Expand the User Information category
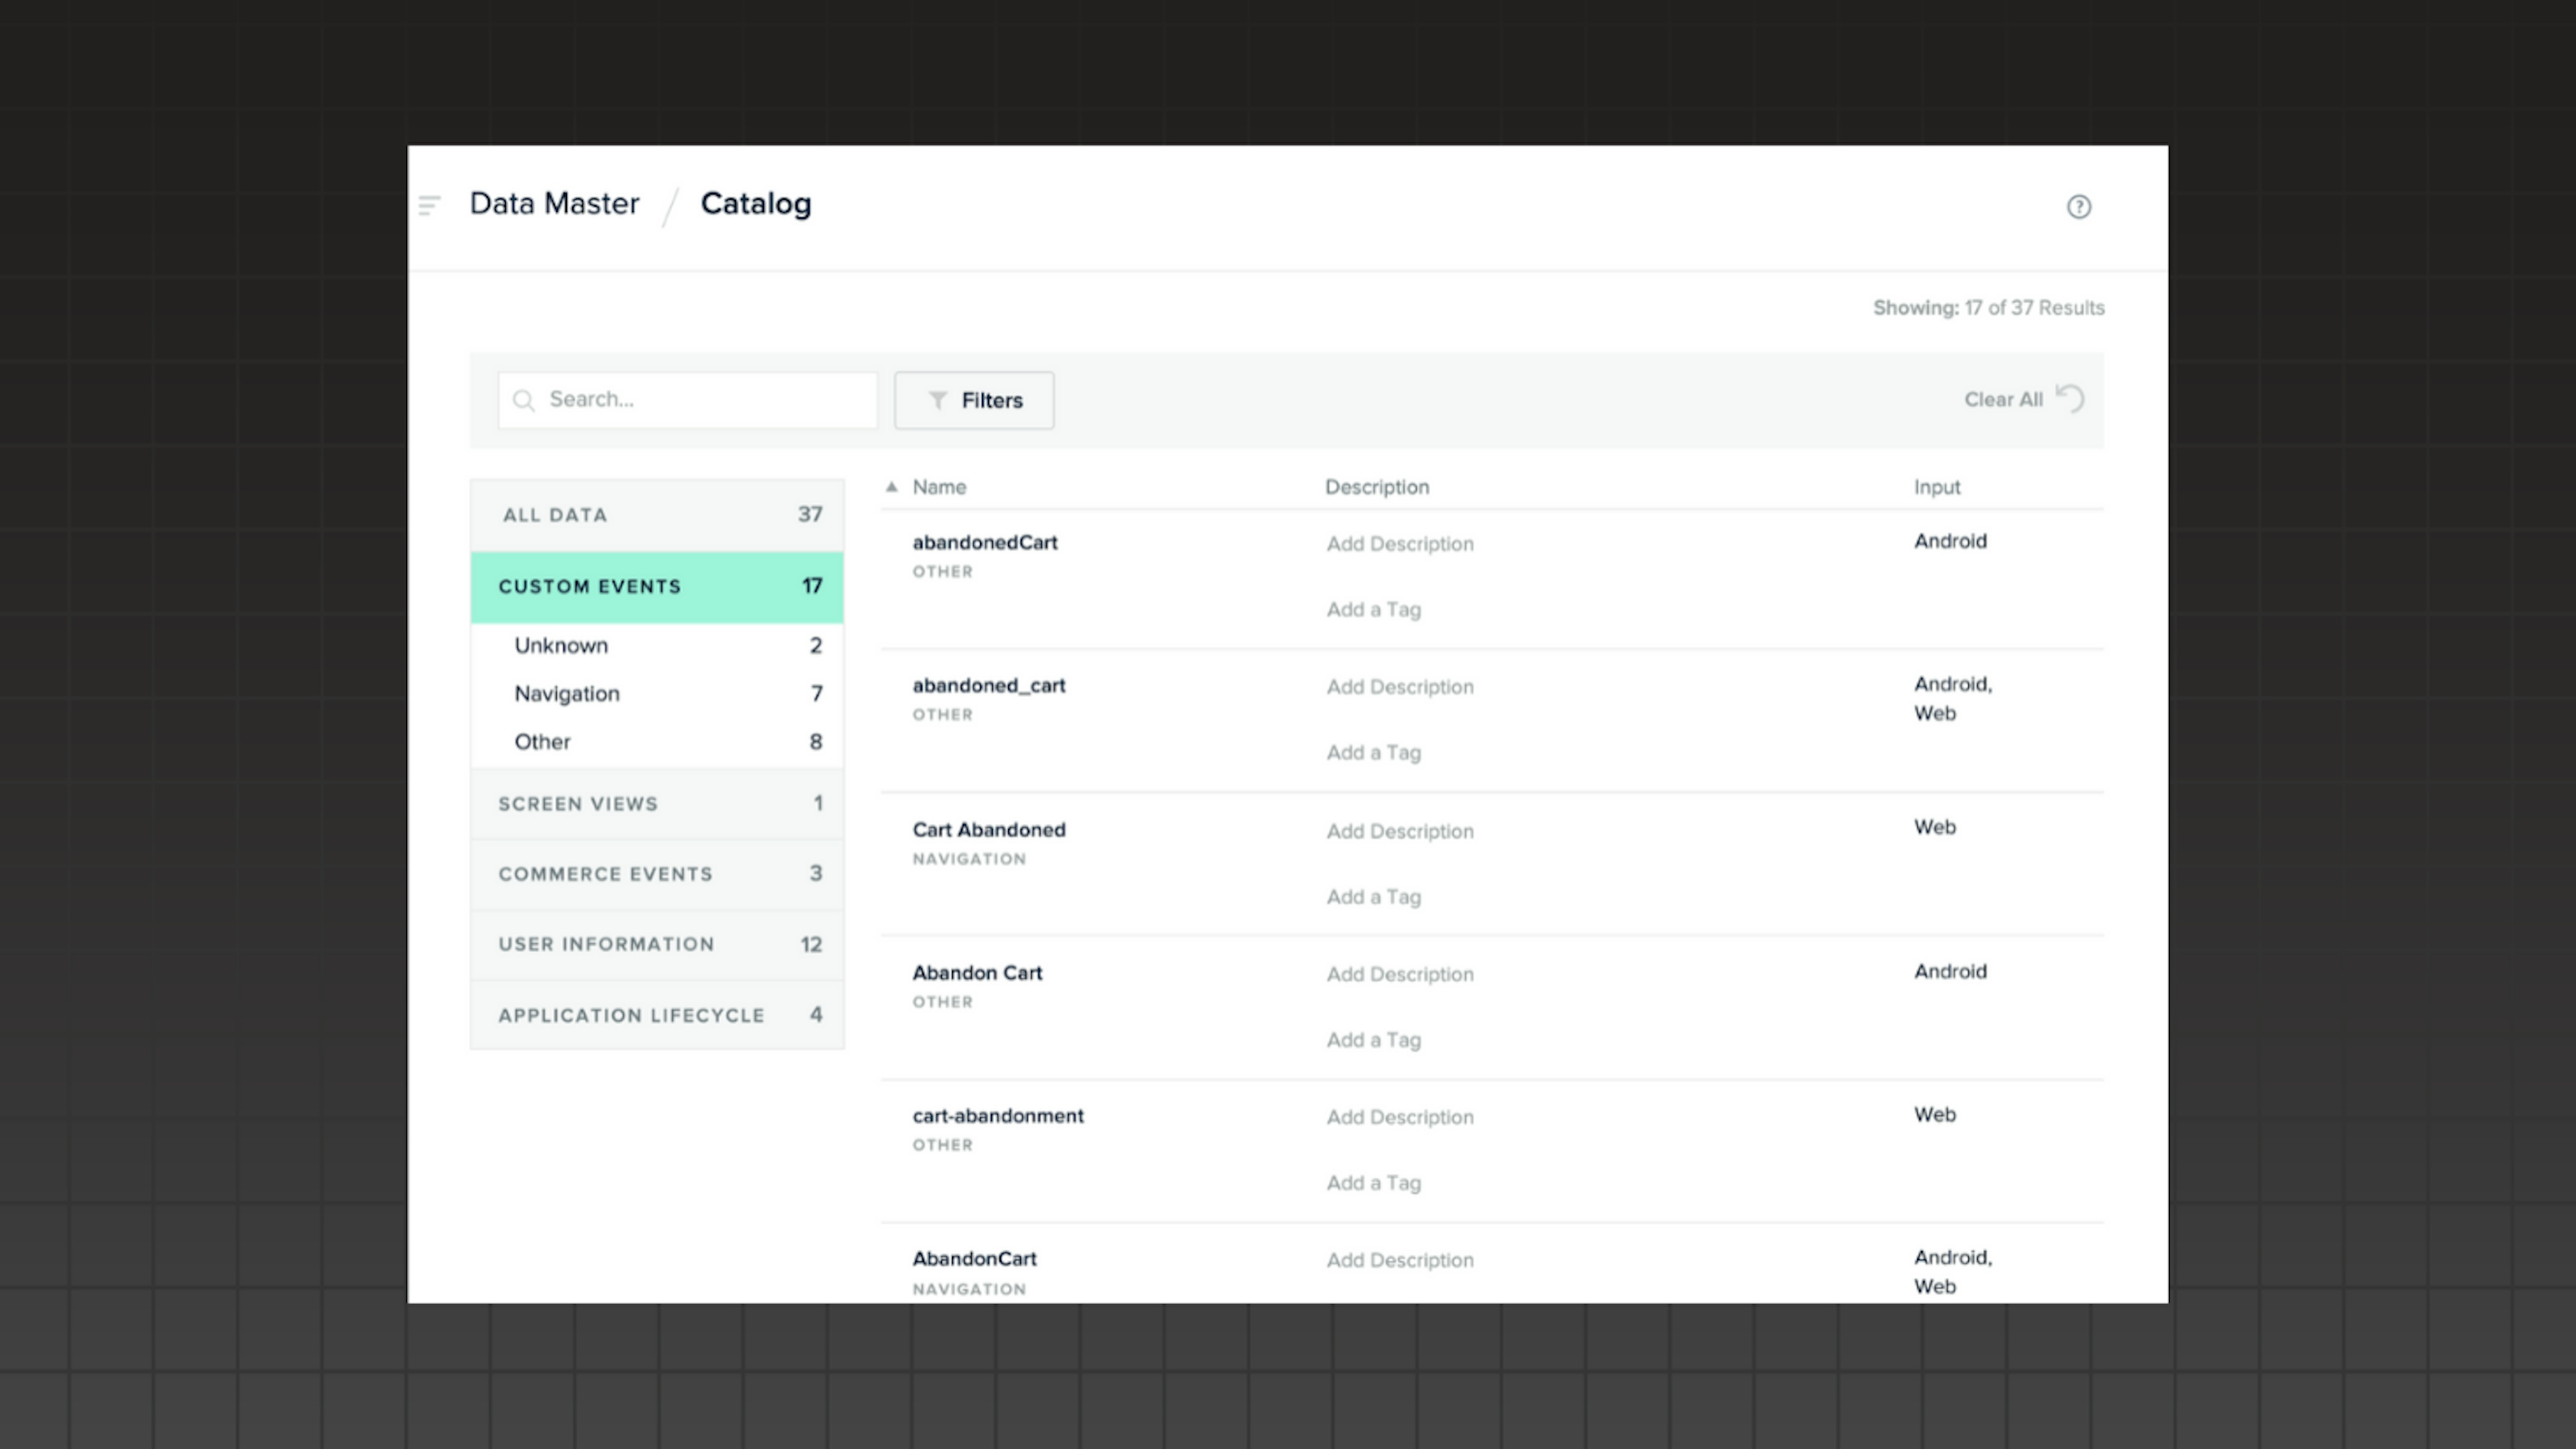2576x1449 pixels. pos(656,944)
